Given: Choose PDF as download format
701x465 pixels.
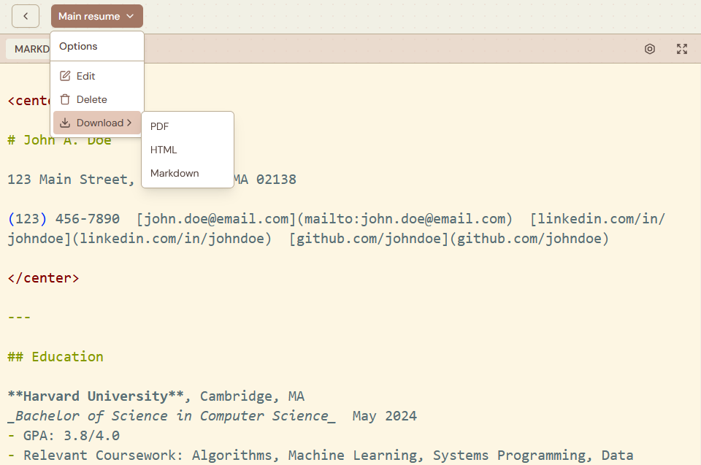Looking at the screenshot, I should 159,126.
